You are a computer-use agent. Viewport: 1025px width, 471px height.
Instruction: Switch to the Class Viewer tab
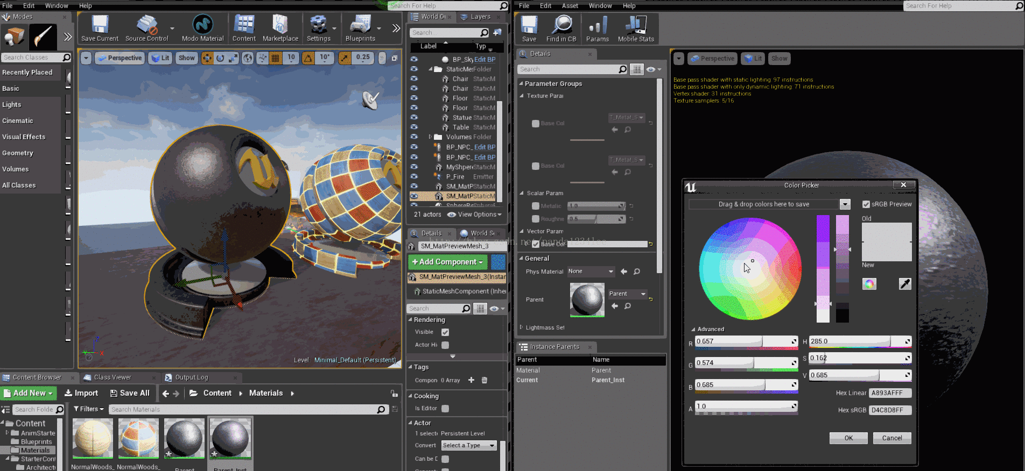[x=113, y=377]
